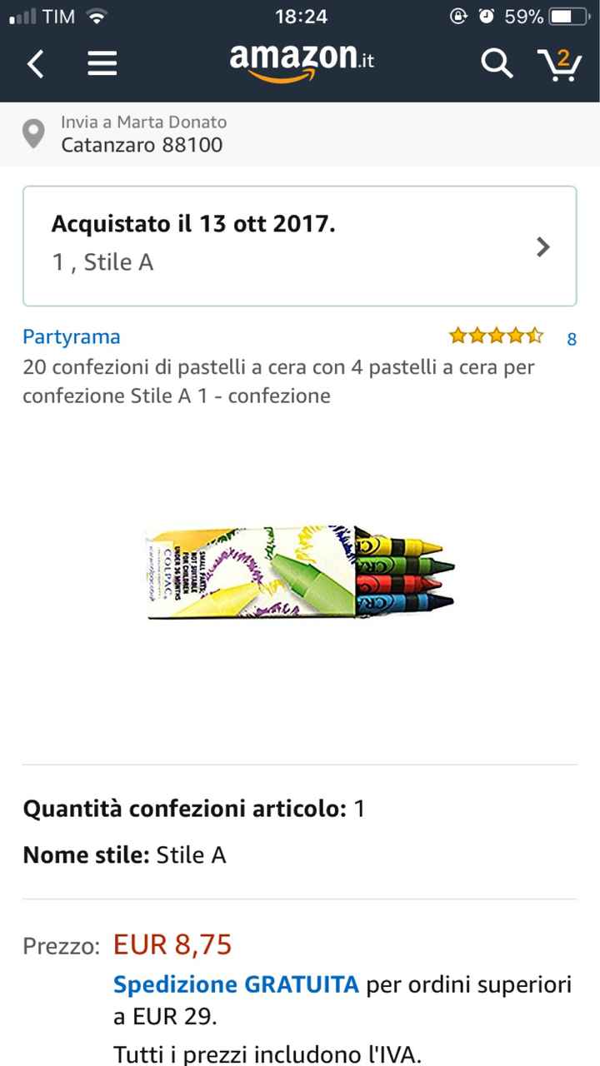Tap the crayon box product image
This screenshot has width=600, height=1066.
pos(301,571)
